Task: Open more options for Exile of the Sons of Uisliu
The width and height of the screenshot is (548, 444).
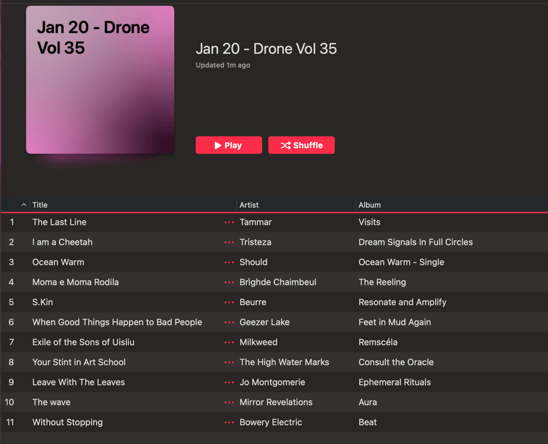Action: 229,342
